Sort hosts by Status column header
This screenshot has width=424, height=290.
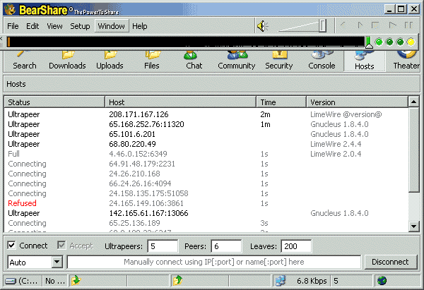click(54, 102)
